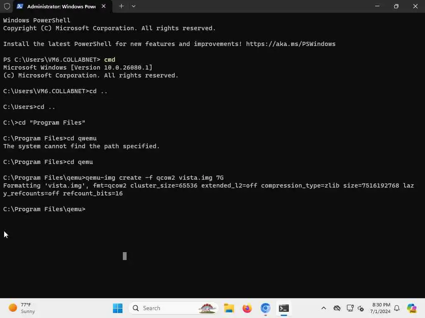Open the Chromium browser taskbar icon
This screenshot has width=425, height=318.
pos(265,308)
